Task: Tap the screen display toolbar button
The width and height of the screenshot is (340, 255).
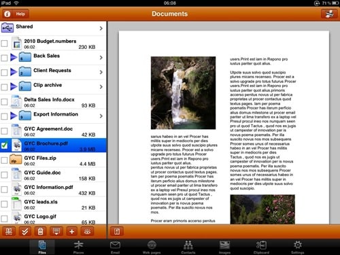Action: click(x=56, y=231)
